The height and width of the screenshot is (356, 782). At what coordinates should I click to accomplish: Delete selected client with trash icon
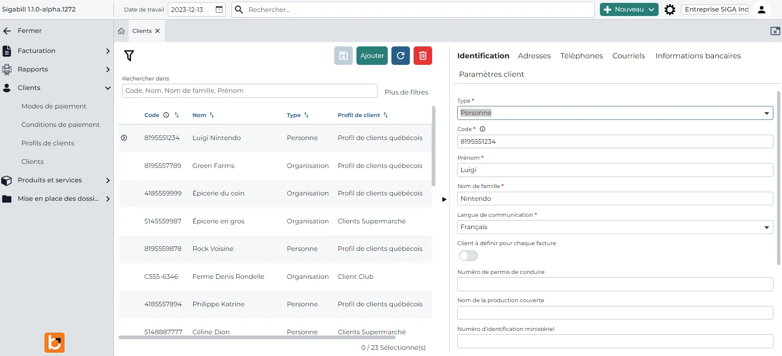tap(423, 55)
